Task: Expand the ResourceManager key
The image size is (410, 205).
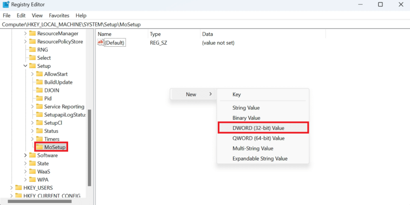Action: point(25,34)
